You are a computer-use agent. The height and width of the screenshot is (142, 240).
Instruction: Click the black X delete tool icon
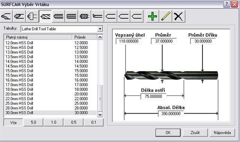(178, 16)
